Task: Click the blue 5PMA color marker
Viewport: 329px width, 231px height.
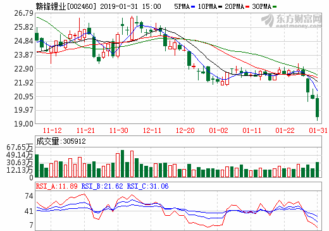Action: coord(193,7)
